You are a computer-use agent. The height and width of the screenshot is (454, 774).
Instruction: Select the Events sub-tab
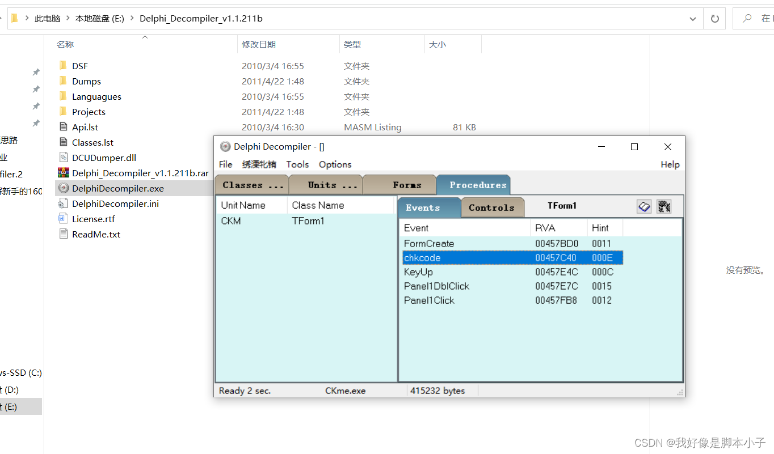point(430,207)
